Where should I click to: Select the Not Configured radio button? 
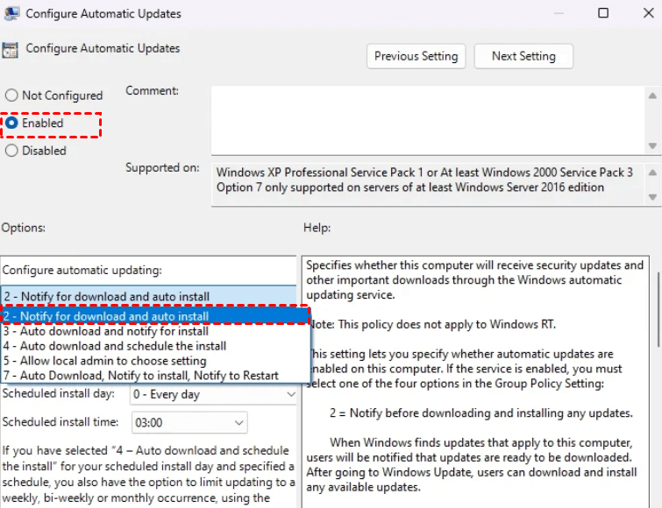(x=12, y=95)
